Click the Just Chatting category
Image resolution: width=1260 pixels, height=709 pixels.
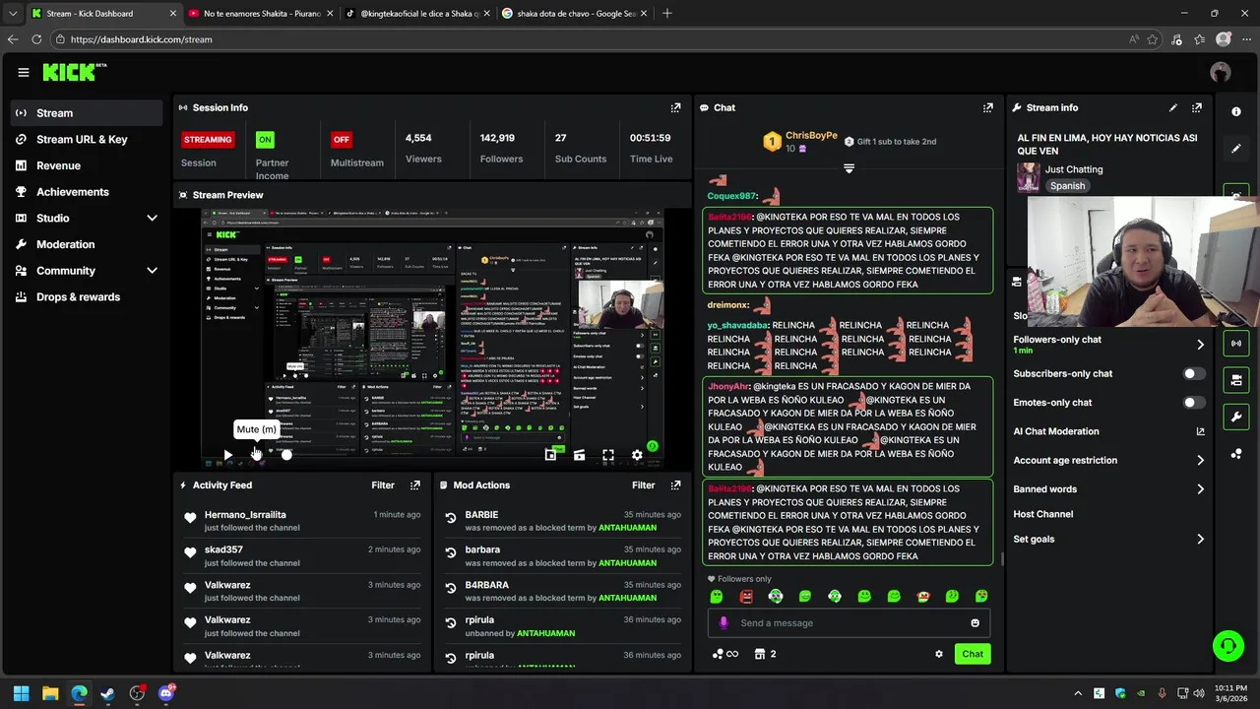pos(1073,169)
